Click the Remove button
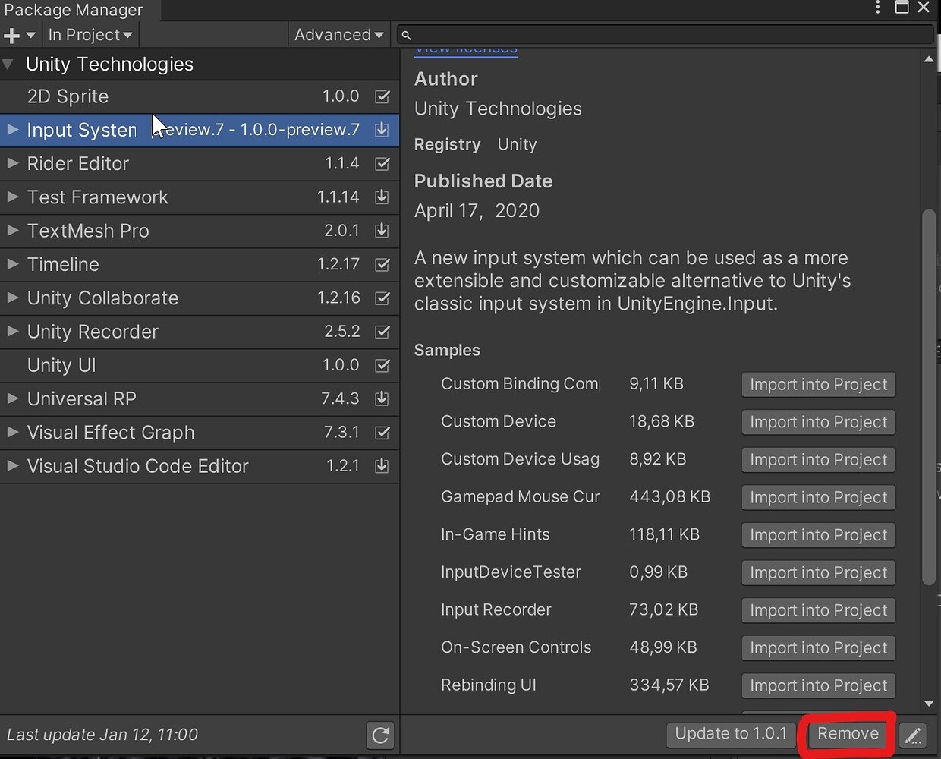 846,734
